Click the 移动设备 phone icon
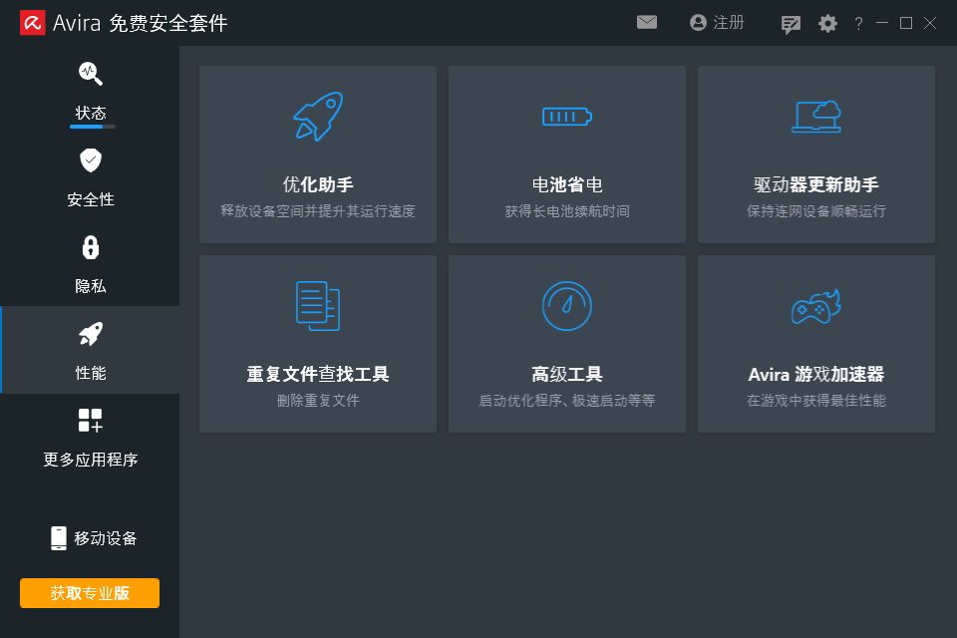This screenshot has width=957, height=638. point(59,538)
